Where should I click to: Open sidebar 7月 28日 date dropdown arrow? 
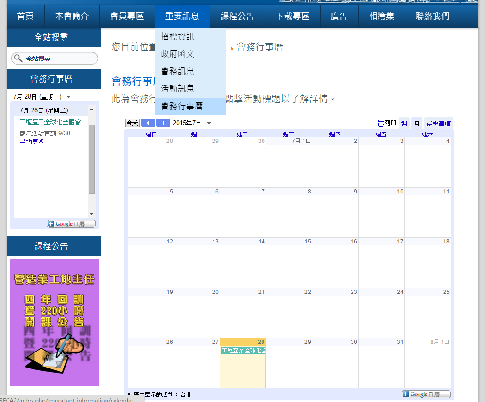click(69, 97)
